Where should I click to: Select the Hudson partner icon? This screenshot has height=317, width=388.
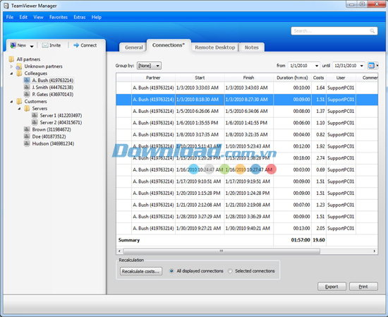[x=27, y=143]
